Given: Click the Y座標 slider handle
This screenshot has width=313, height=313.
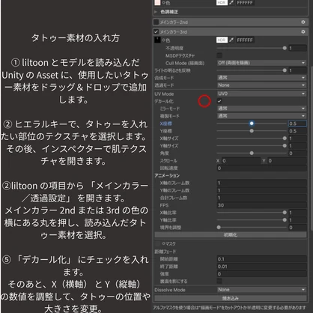Looking at the screenshot, I should click(252, 131).
